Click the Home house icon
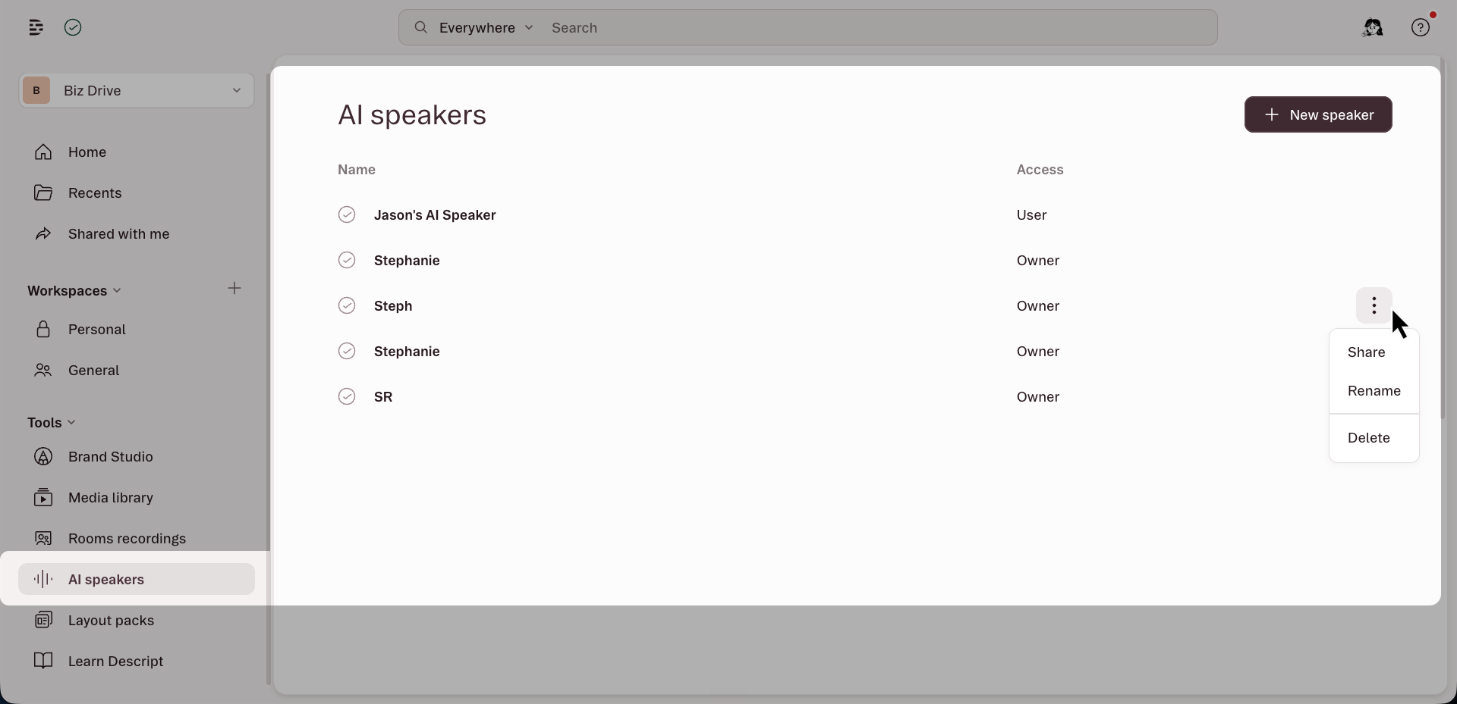This screenshot has width=1457, height=704. [44, 152]
